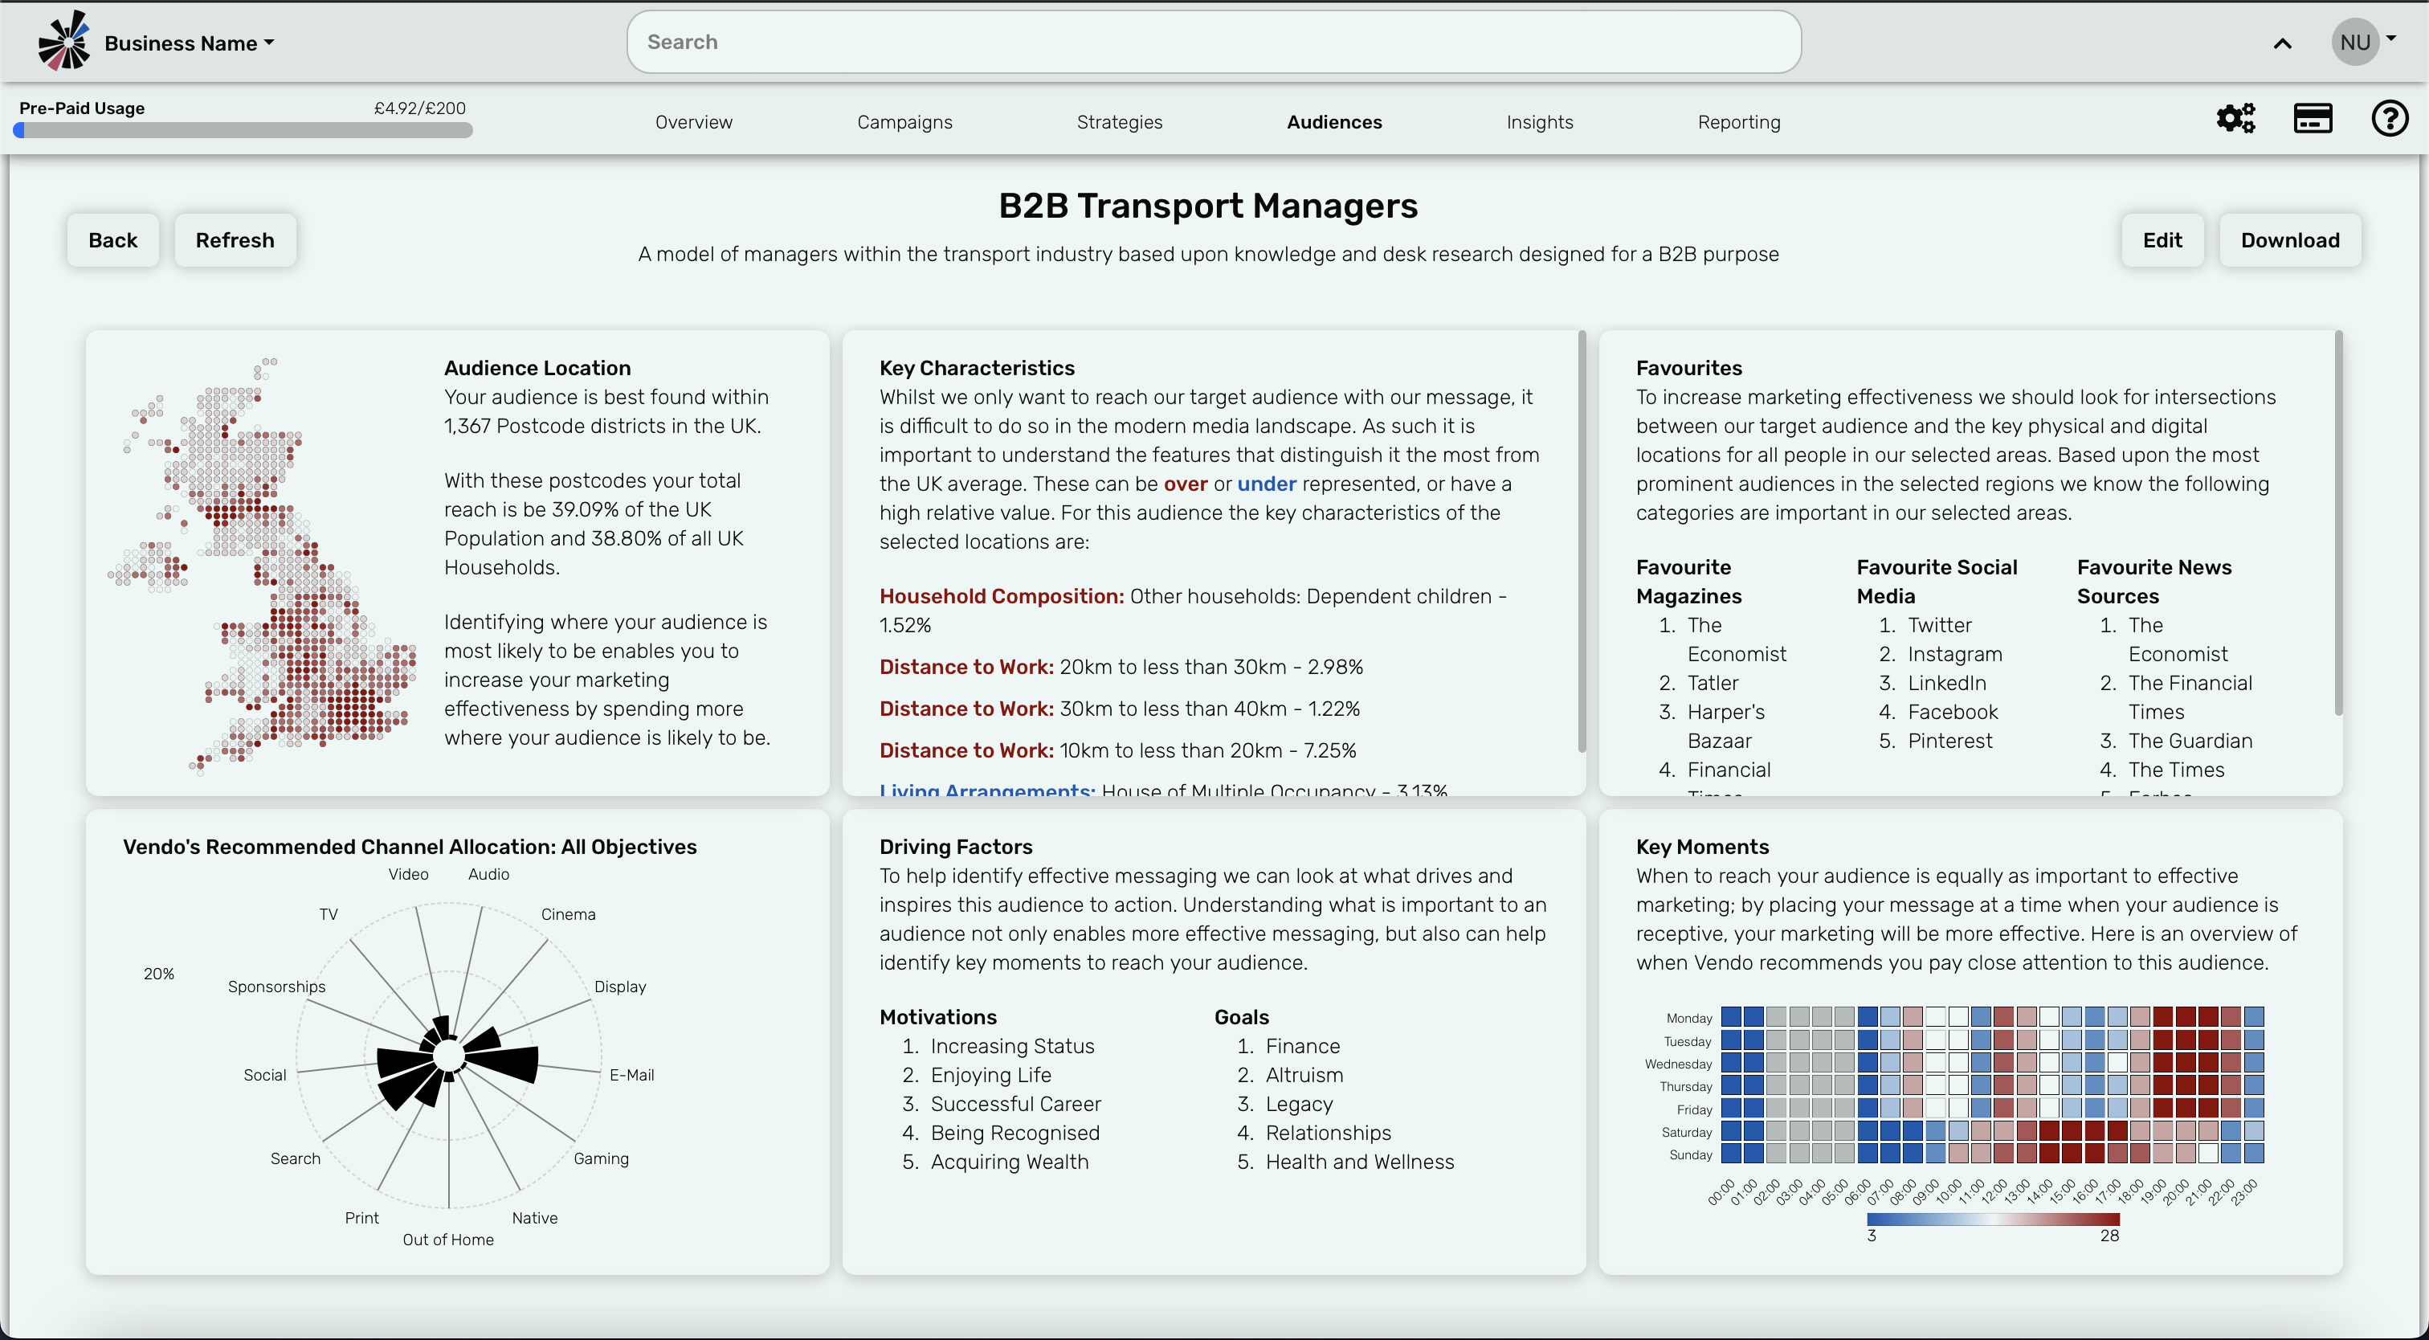
Task: Go to the Campaigns tab
Action: [904, 121]
